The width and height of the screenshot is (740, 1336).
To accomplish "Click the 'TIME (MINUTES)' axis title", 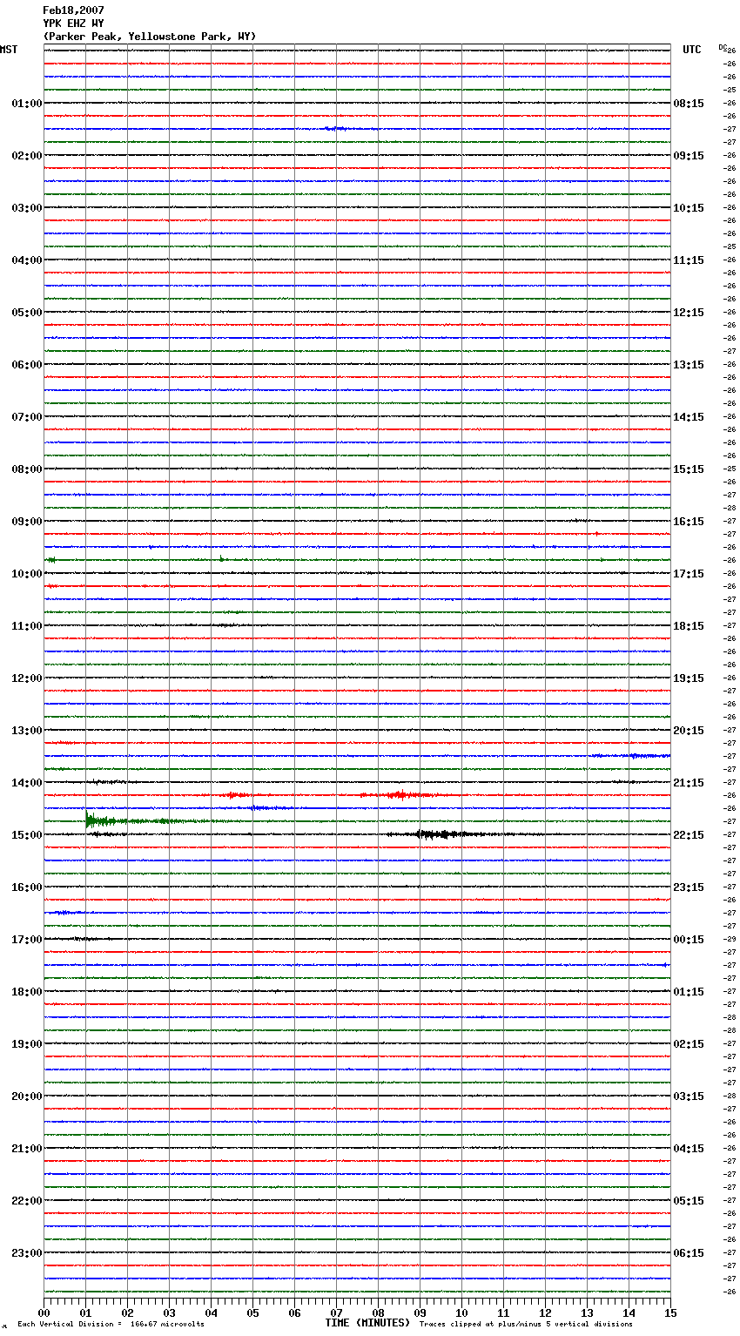I will click(x=367, y=1323).
